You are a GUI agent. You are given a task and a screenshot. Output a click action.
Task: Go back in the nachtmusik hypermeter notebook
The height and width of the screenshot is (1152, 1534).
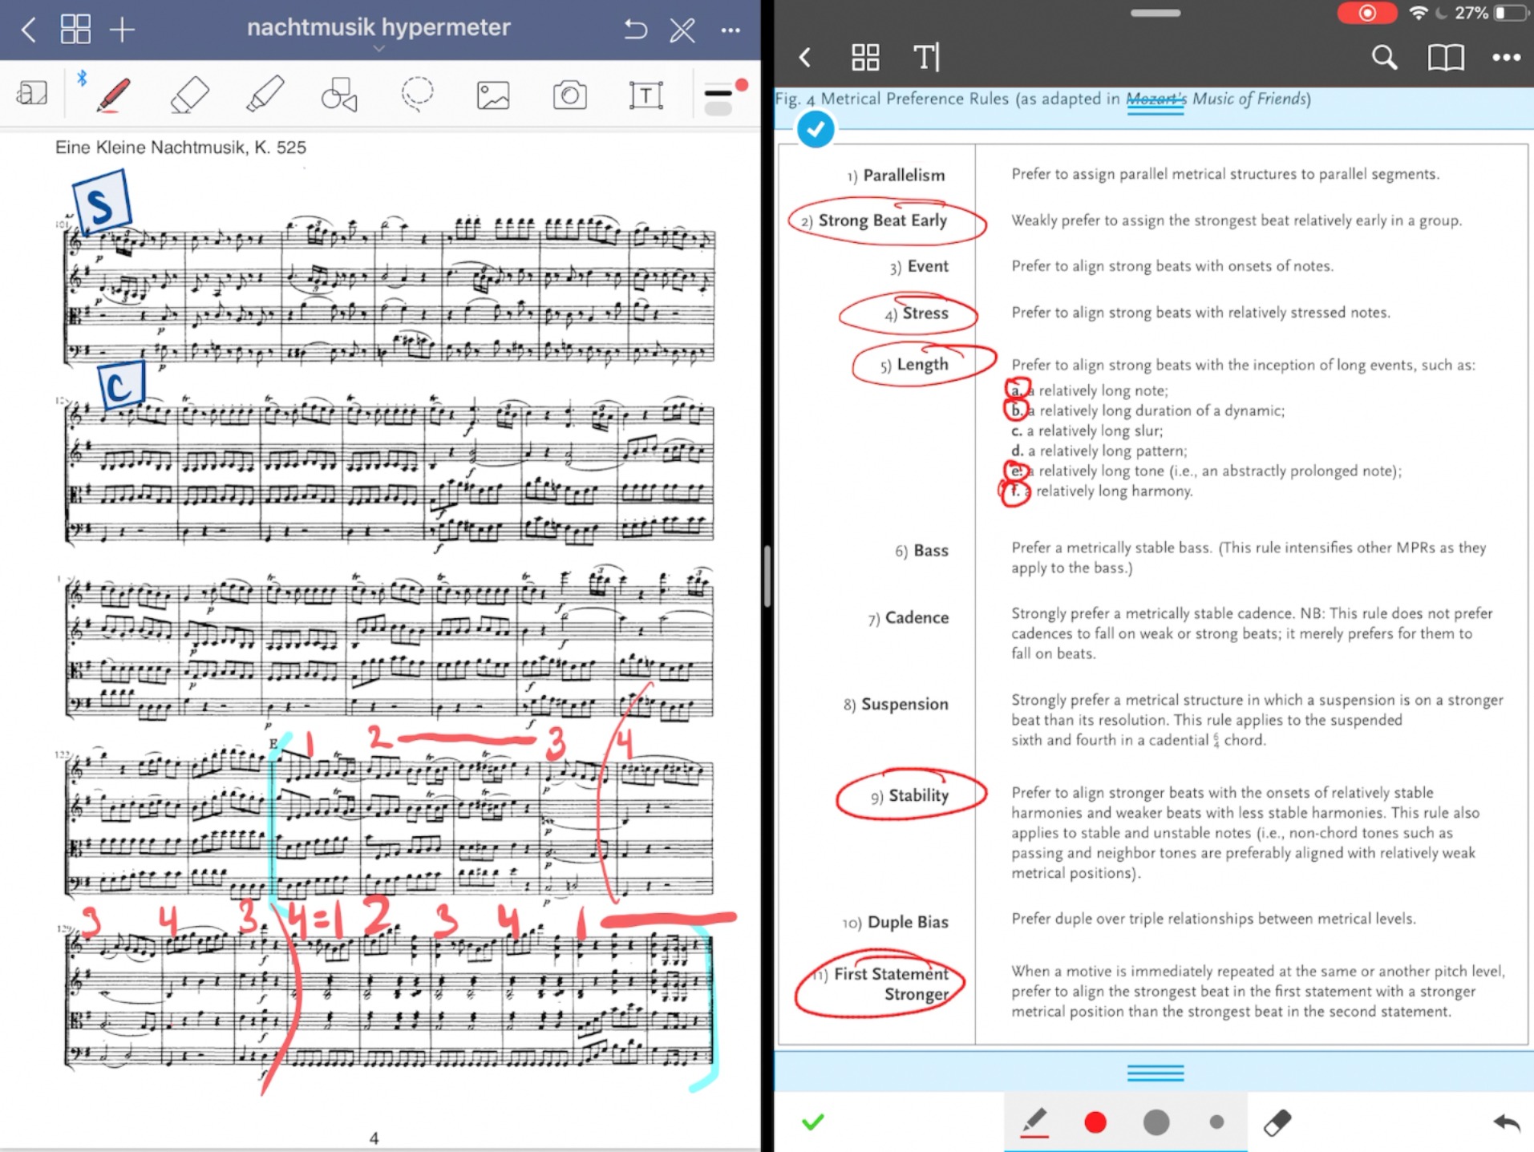29,30
